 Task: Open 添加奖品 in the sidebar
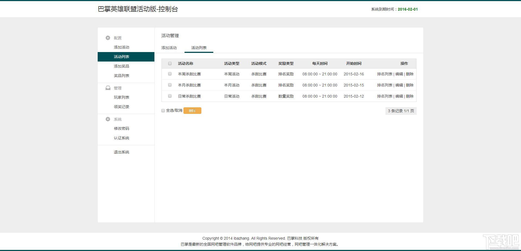click(122, 66)
